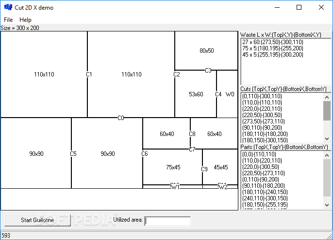Click the Start Guillotine button
Screen dimensions: 333x240
(x=37, y=220)
